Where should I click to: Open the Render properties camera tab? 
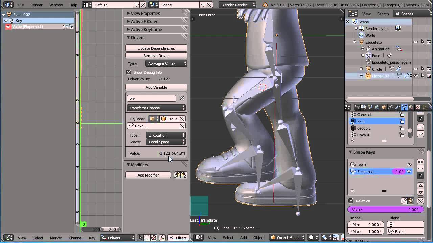click(x=357, y=107)
